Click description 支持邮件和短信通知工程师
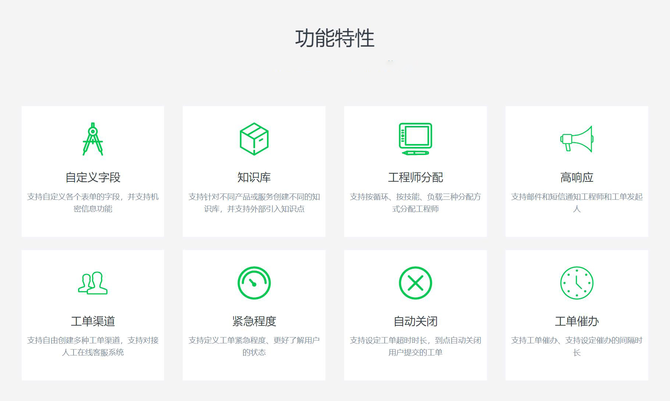 pos(577,203)
